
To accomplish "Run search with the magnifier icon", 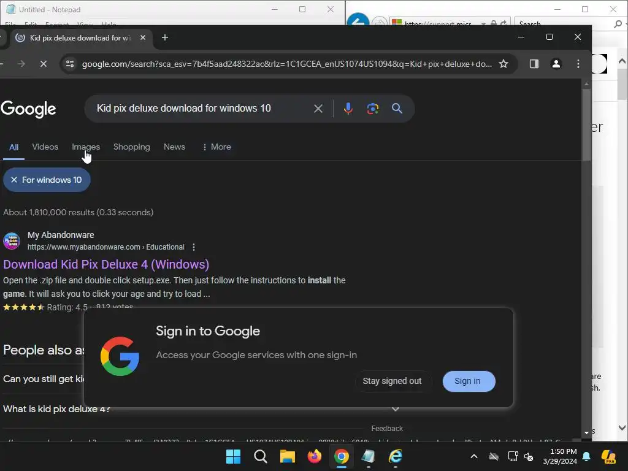I will coord(397,109).
